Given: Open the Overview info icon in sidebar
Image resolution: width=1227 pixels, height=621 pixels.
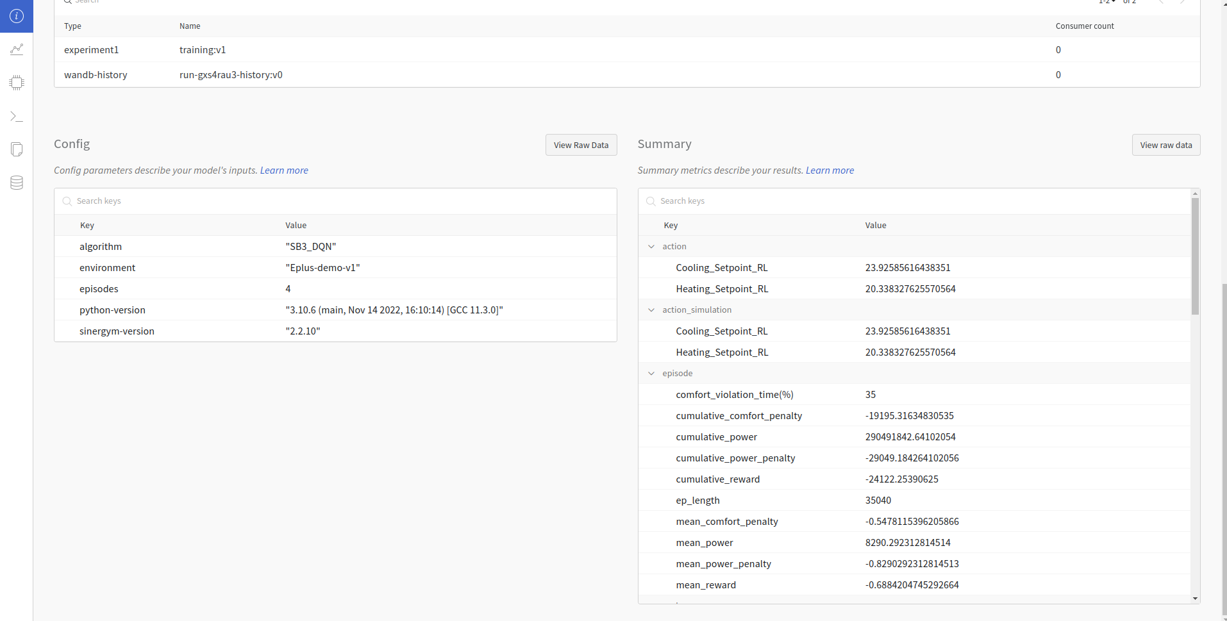Looking at the screenshot, I should (x=17, y=16).
